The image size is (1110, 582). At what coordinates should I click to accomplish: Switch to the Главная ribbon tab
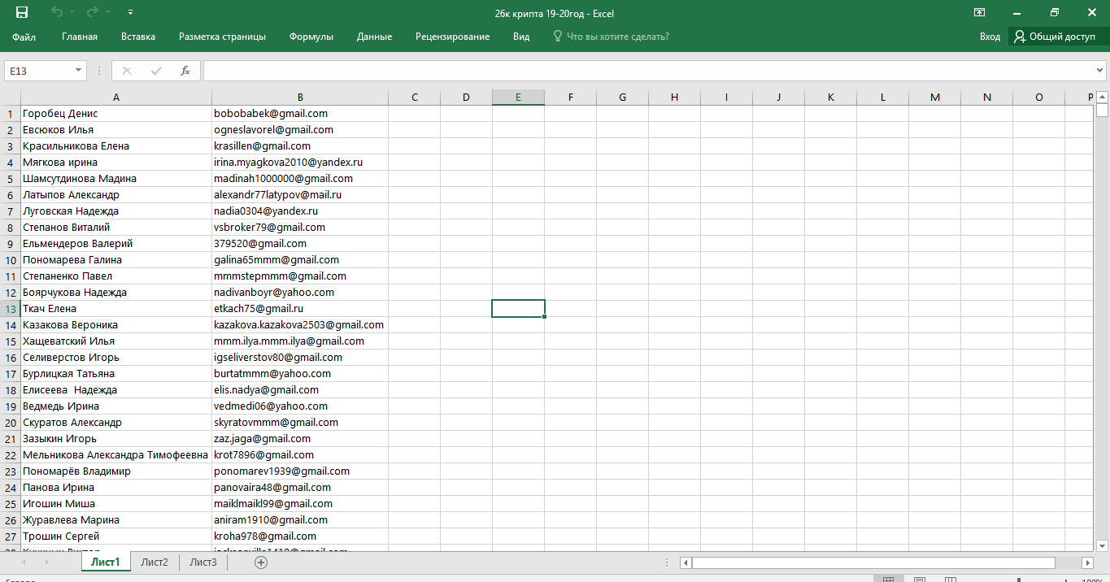click(80, 37)
